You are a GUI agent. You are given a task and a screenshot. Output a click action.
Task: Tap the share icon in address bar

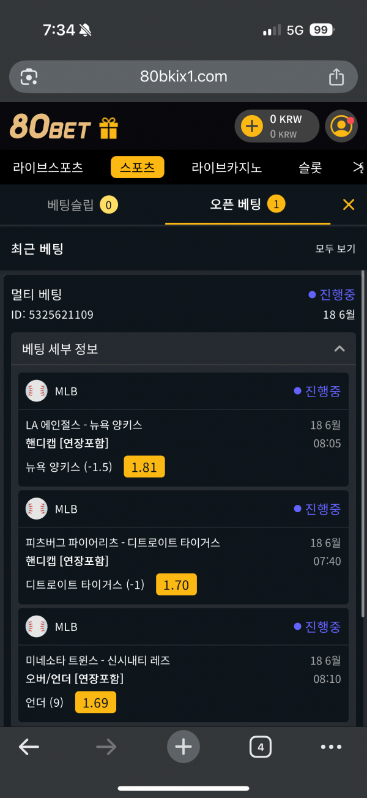coord(336,77)
